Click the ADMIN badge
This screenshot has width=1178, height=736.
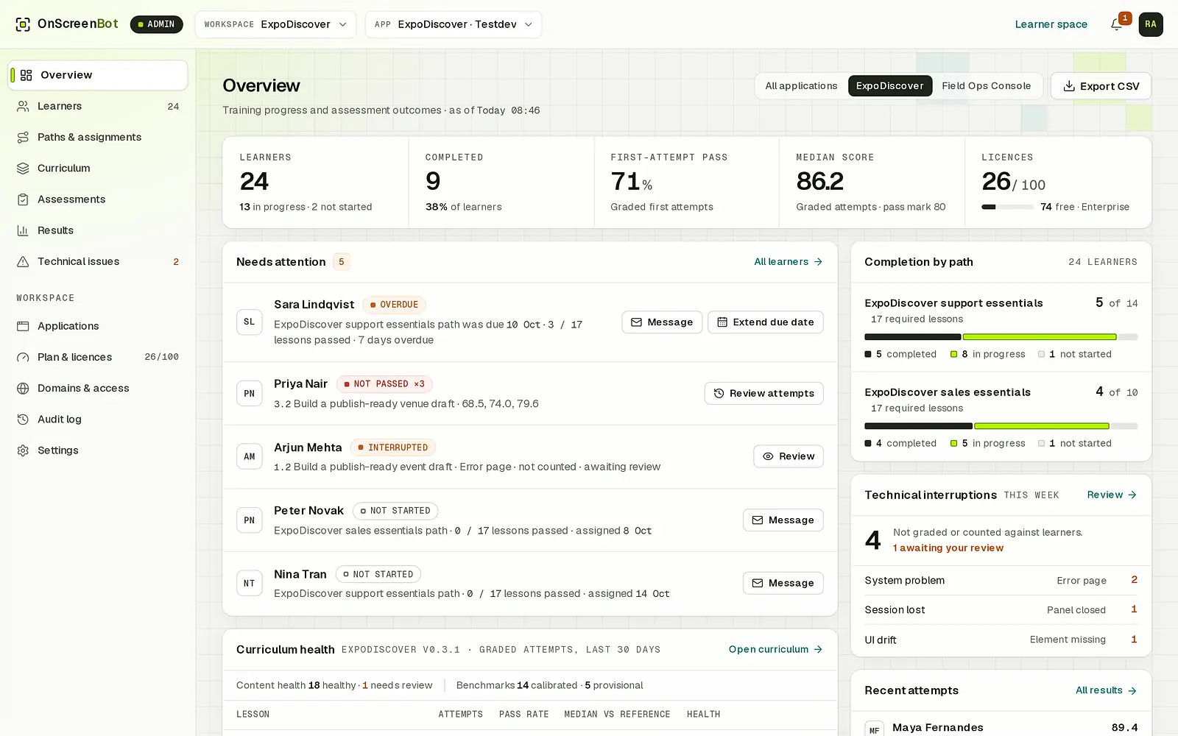(157, 24)
